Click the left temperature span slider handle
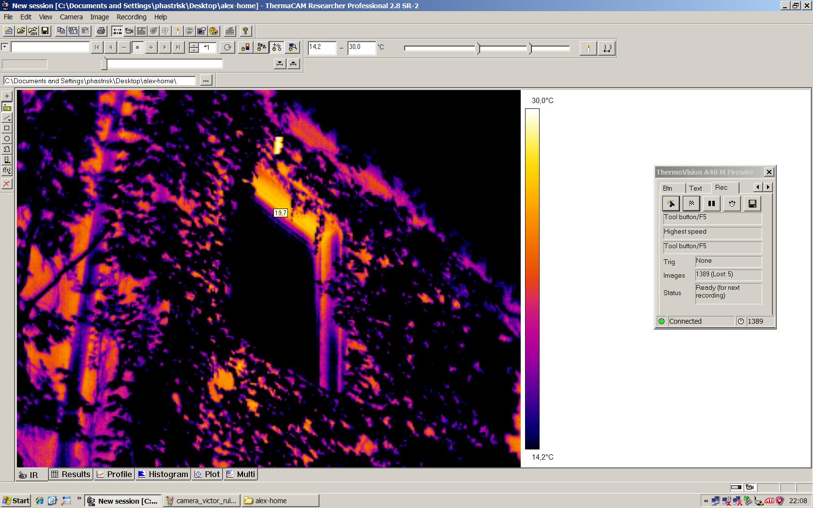Viewport: 813px width, 508px height. tap(479, 48)
